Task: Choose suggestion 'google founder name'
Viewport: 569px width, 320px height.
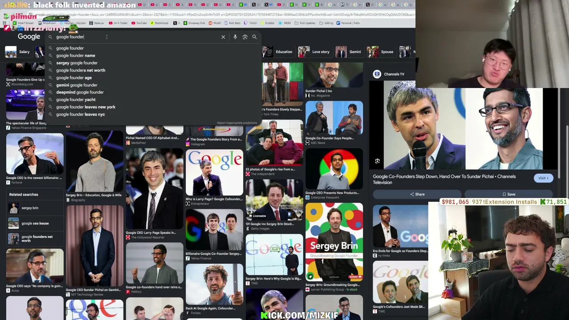Action: 151,56
